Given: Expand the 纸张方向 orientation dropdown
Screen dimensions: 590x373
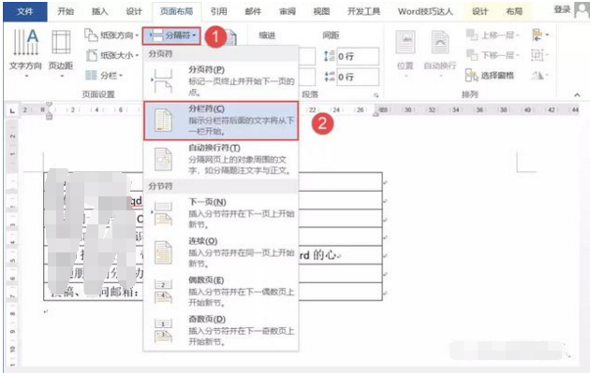Looking at the screenshot, I should coord(111,36).
